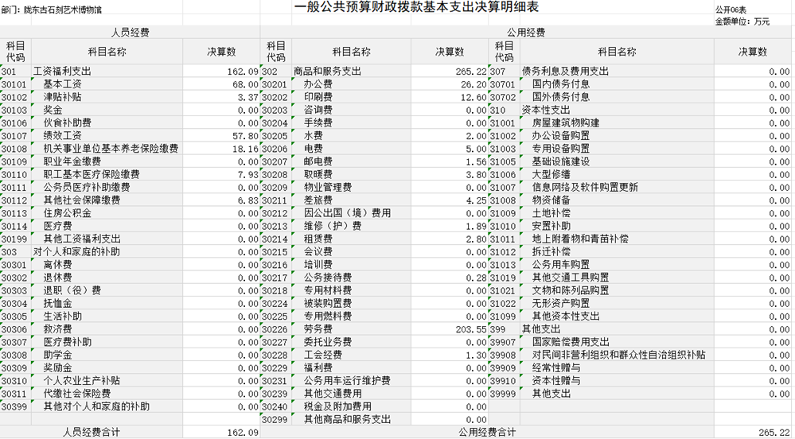This screenshot has height=439, width=795.
Task: Click the 地上附着物和青苗补偿 cell
Action: point(617,239)
